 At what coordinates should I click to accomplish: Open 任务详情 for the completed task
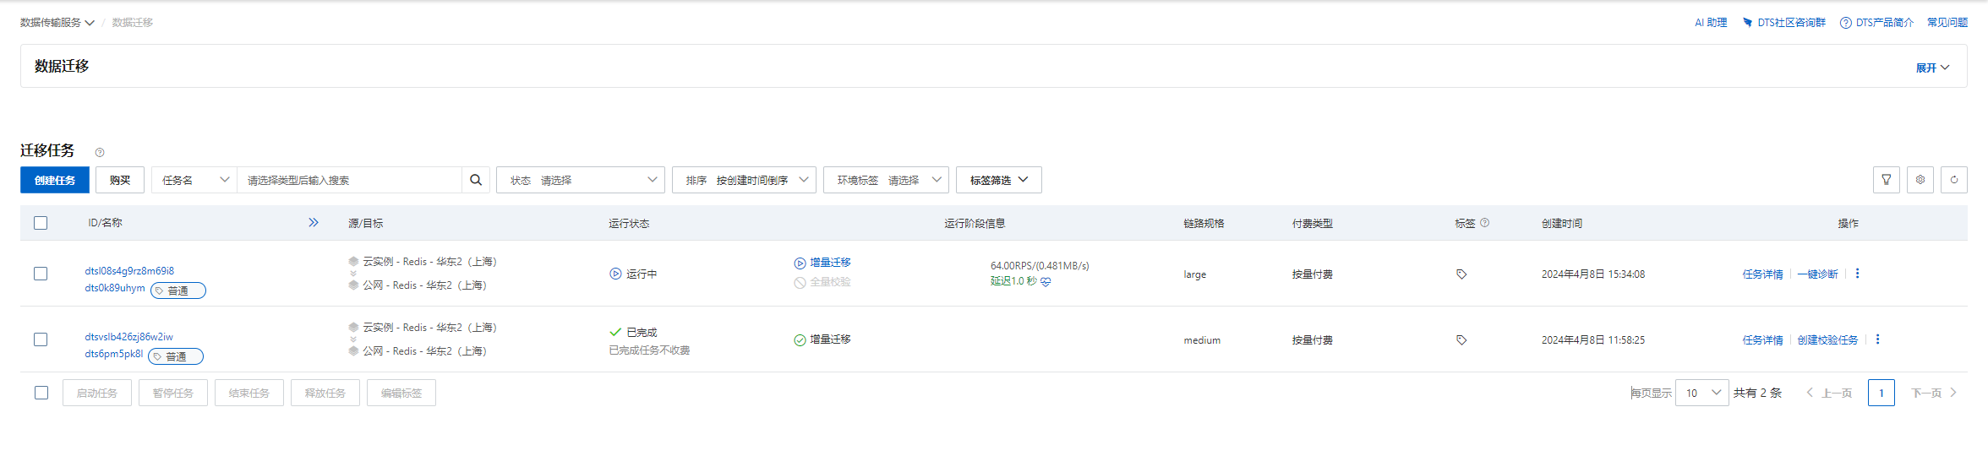pyautogui.click(x=1762, y=340)
